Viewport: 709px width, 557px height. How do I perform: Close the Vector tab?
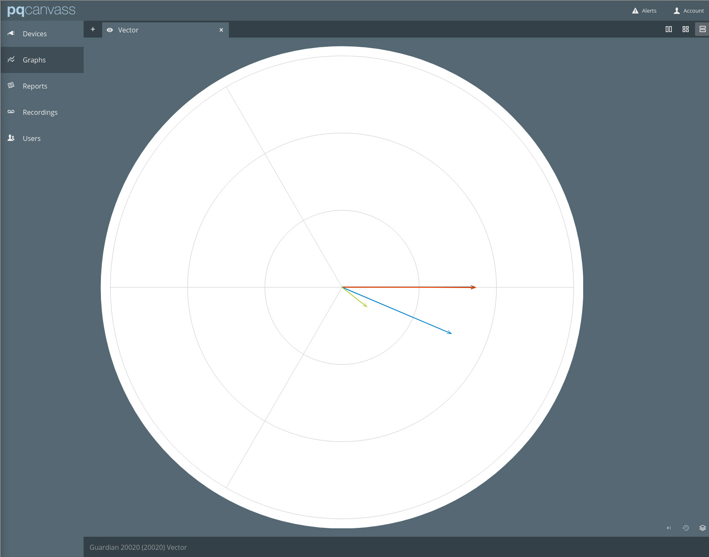click(x=221, y=30)
